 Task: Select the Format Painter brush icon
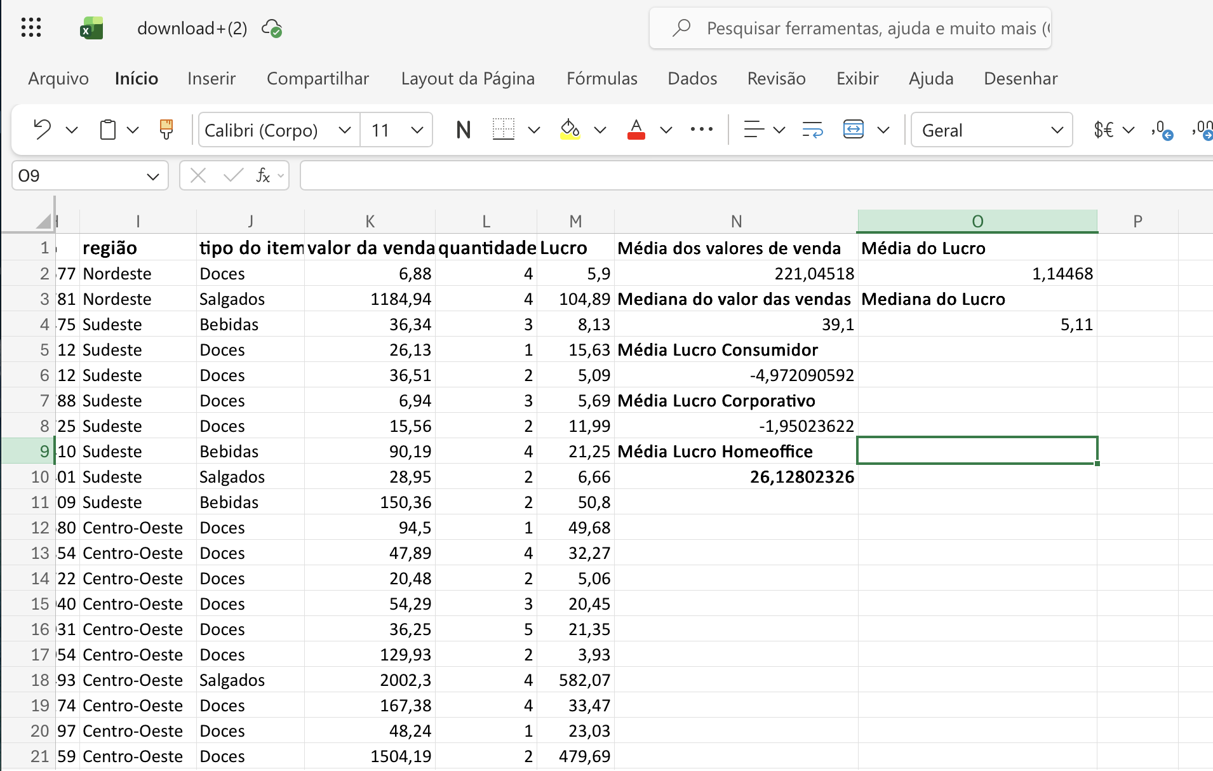[x=166, y=130]
